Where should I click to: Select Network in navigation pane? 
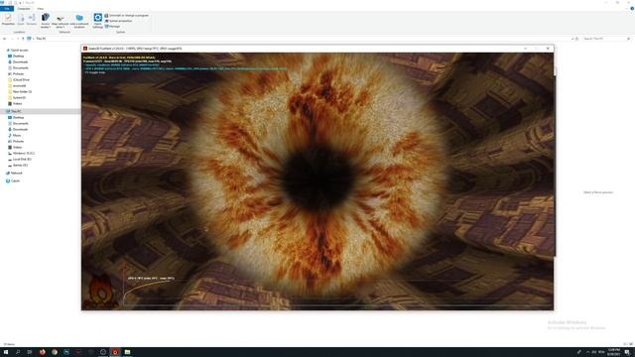coord(15,173)
